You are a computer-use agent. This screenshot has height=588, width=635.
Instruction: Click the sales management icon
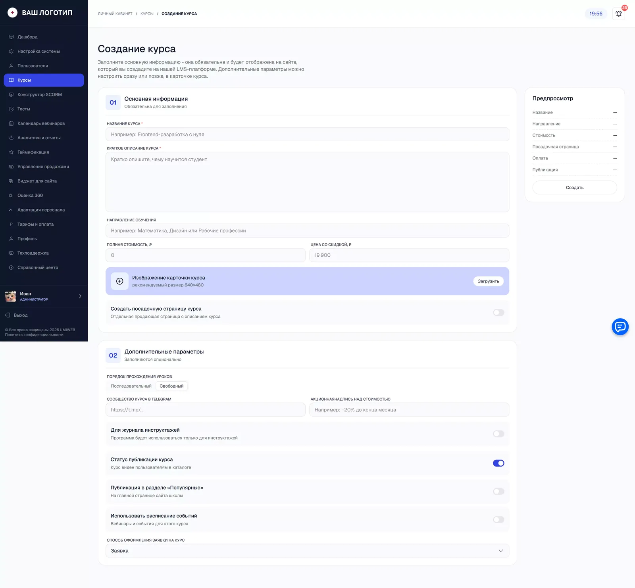tap(11, 167)
